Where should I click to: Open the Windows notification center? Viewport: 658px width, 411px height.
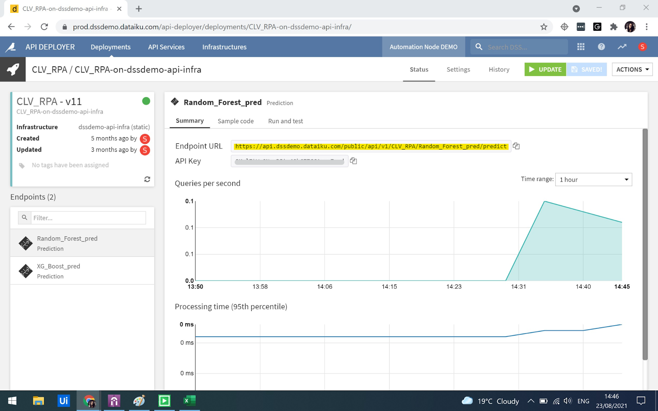(x=641, y=401)
